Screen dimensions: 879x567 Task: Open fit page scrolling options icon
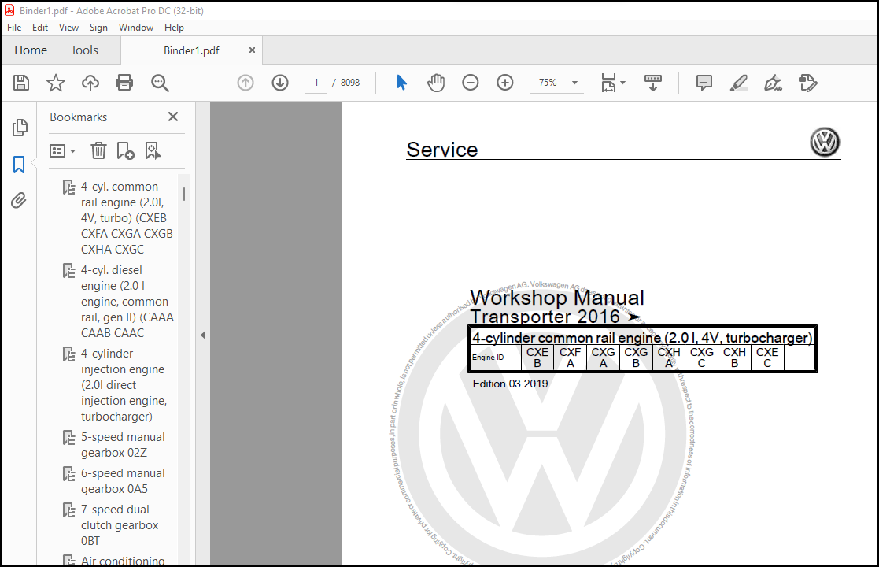tap(613, 83)
